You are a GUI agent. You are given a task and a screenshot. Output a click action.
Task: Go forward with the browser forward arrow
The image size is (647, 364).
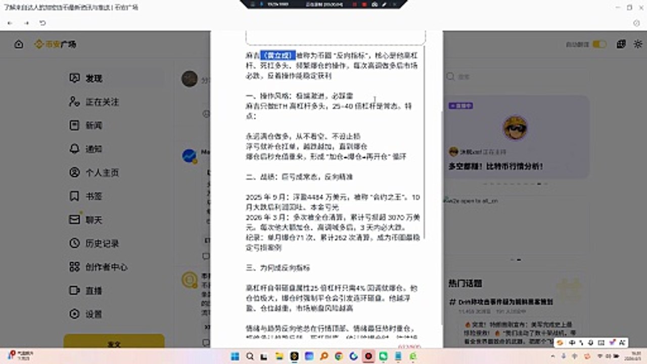pos(26,23)
